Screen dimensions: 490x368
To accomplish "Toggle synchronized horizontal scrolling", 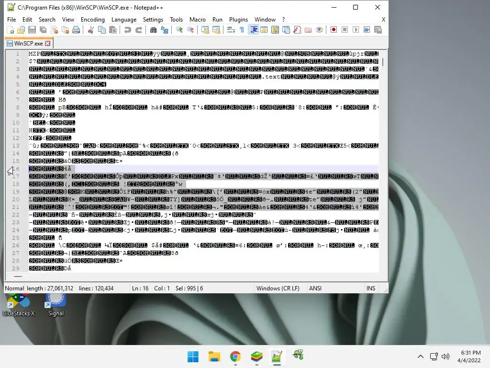I will point(216,30).
